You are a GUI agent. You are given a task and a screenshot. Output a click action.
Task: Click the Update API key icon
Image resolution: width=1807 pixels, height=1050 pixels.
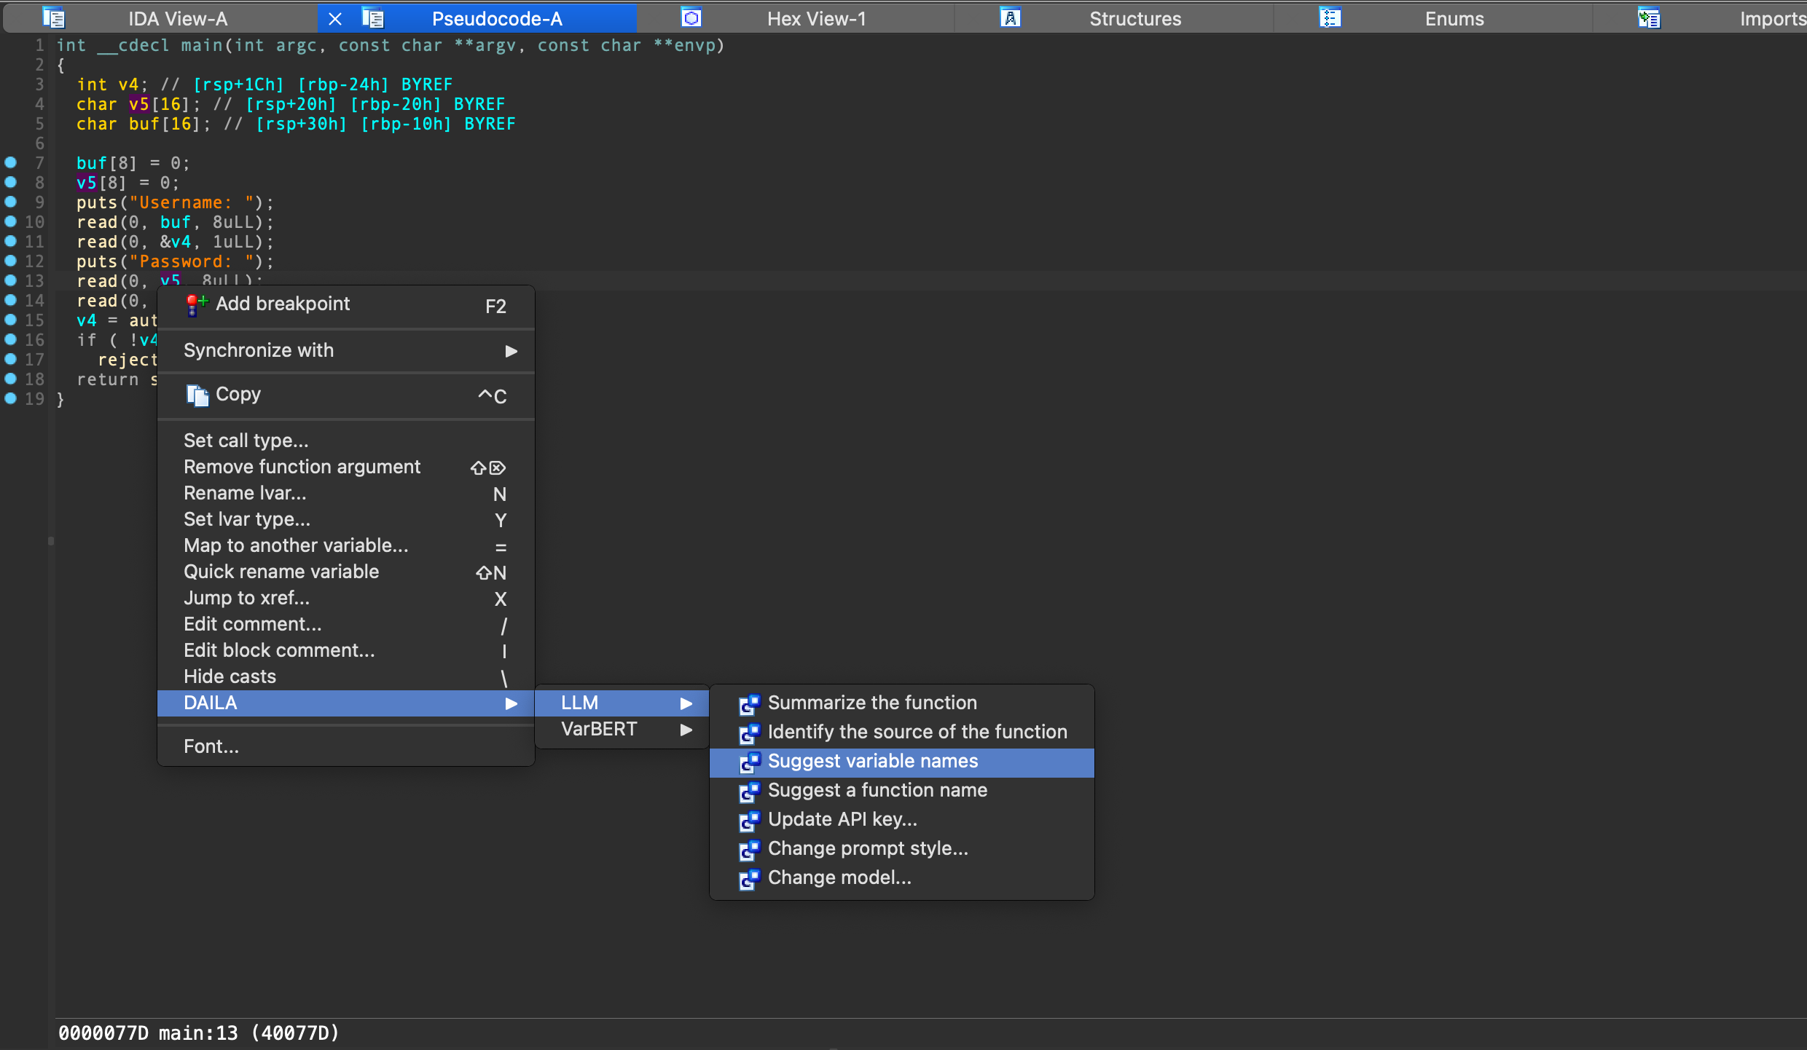tap(749, 820)
